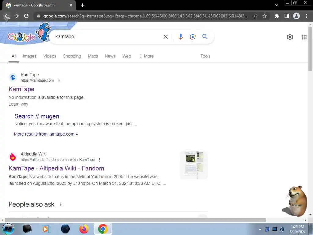Image resolution: width=313 pixels, height=235 pixels.
Task: Show hidden system tray icons
Action: point(260,229)
